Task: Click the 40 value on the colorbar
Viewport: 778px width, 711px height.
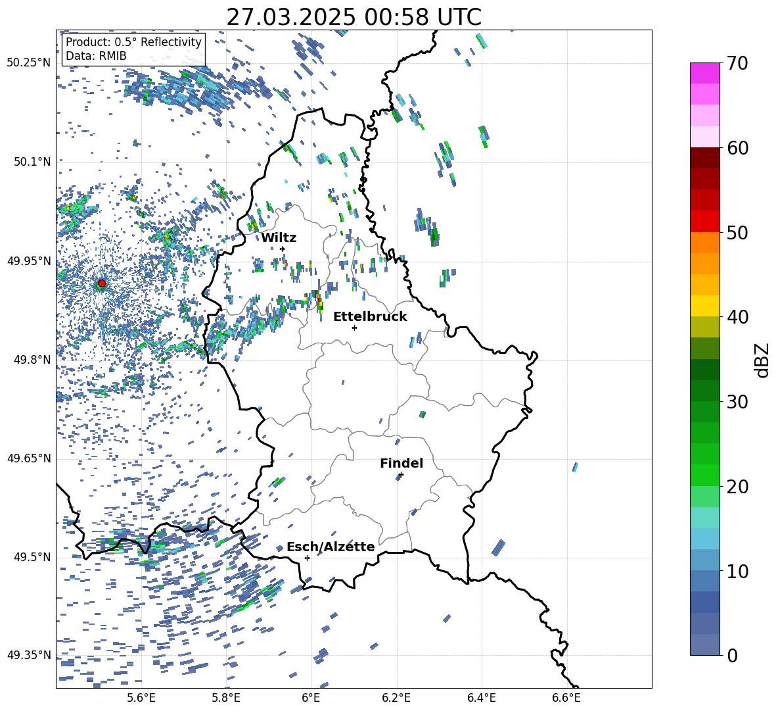Action: pos(737,317)
